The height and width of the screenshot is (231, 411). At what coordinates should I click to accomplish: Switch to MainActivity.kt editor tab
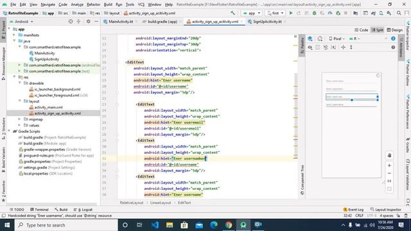[120, 21]
